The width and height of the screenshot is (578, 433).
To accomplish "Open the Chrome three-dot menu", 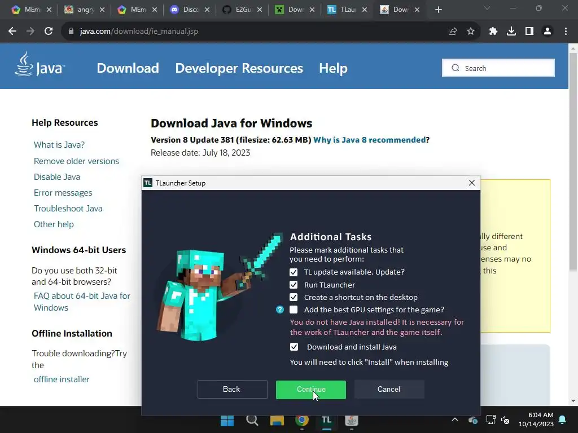I will [566, 32].
